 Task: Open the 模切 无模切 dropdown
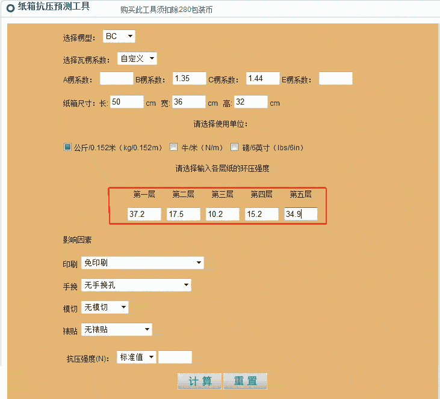[105, 307]
